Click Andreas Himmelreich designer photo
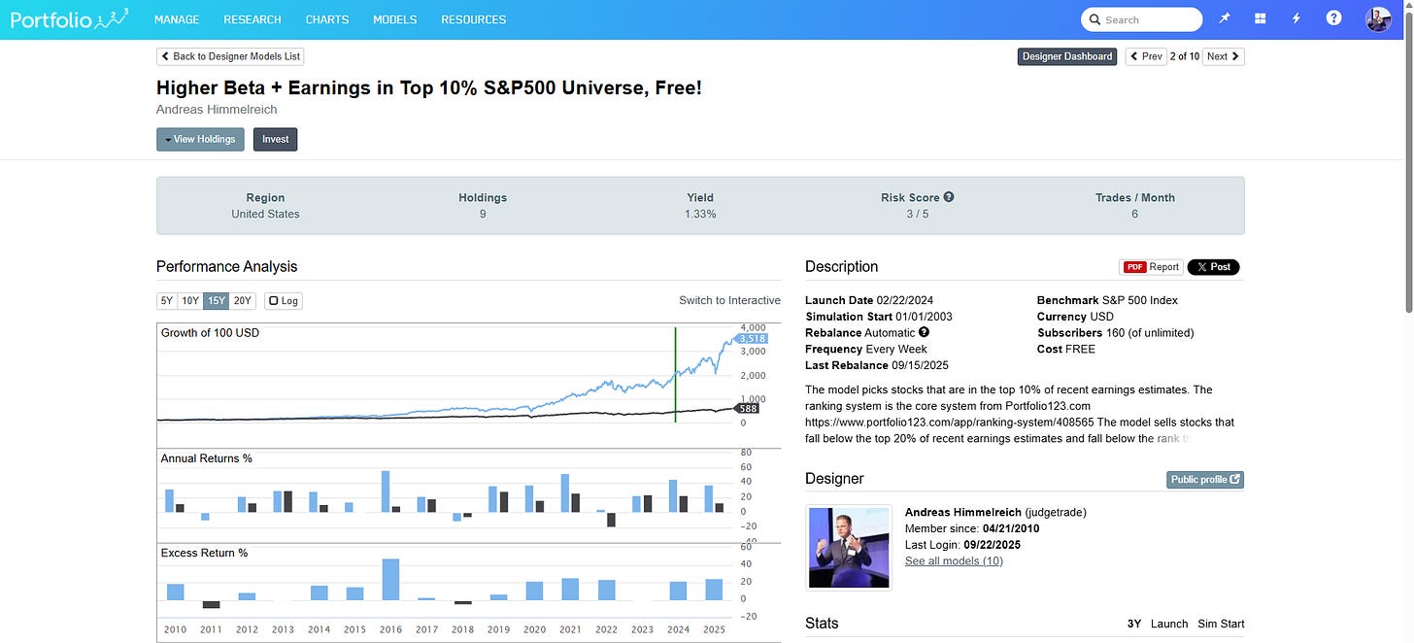This screenshot has width=1414, height=643. click(x=849, y=547)
